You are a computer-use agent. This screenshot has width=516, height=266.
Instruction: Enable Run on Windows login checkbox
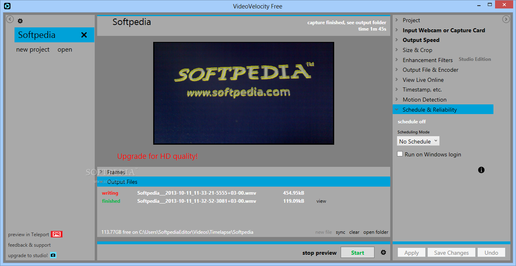(x=400, y=154)
